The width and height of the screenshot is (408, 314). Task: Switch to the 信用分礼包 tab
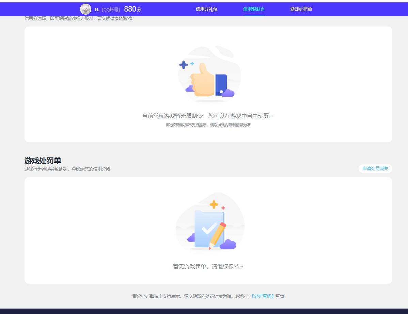click(x=206, y=10)
